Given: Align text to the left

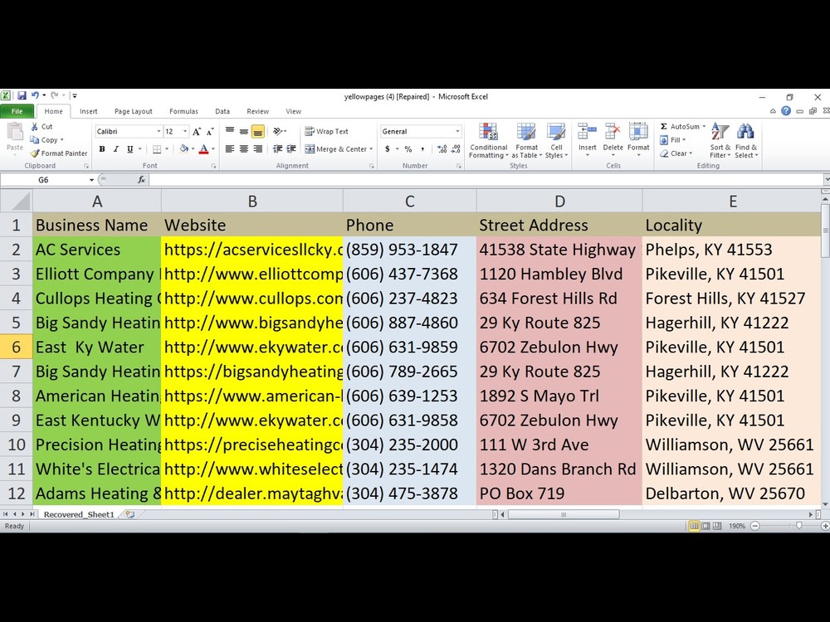Looking at the screenshot, I should pyautogui.click(x=230, y=149).
